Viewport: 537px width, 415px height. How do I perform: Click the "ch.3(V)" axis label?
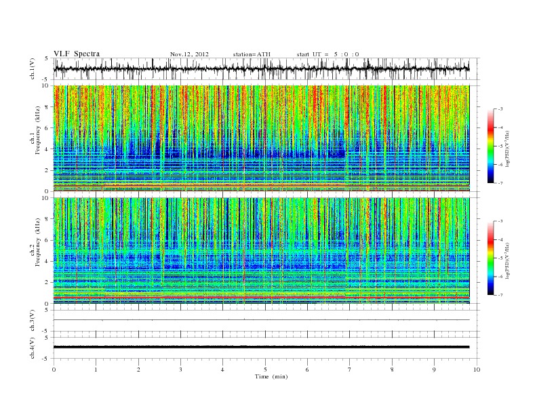pyautogui.click(x=33, y=321)
